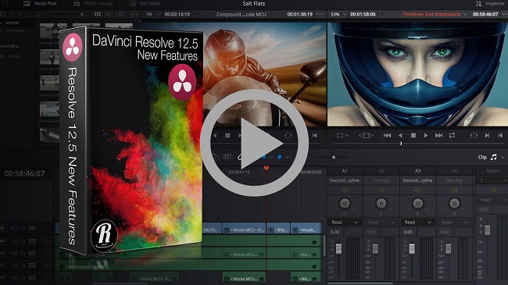
Task: Mute timeline track A1 speaker icon
Action: 15,241
